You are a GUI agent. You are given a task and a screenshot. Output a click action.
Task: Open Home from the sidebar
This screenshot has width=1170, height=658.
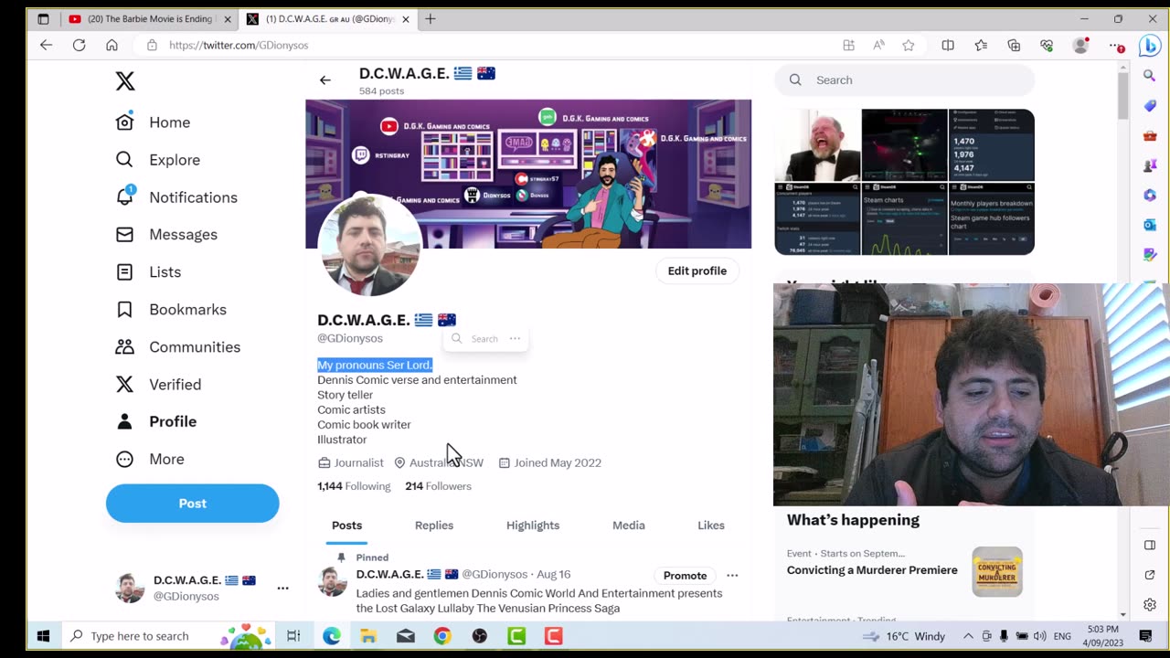[154, 122]
